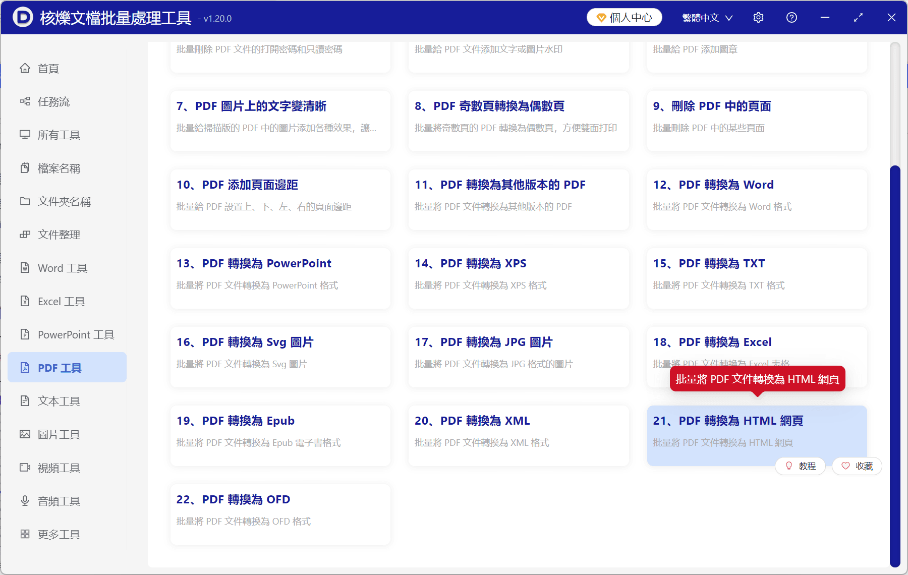Open the settings gear in the title bar

point(758,17)
